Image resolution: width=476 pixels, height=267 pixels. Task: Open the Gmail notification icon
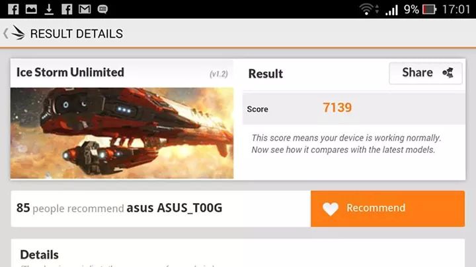[x=85, y=9]
